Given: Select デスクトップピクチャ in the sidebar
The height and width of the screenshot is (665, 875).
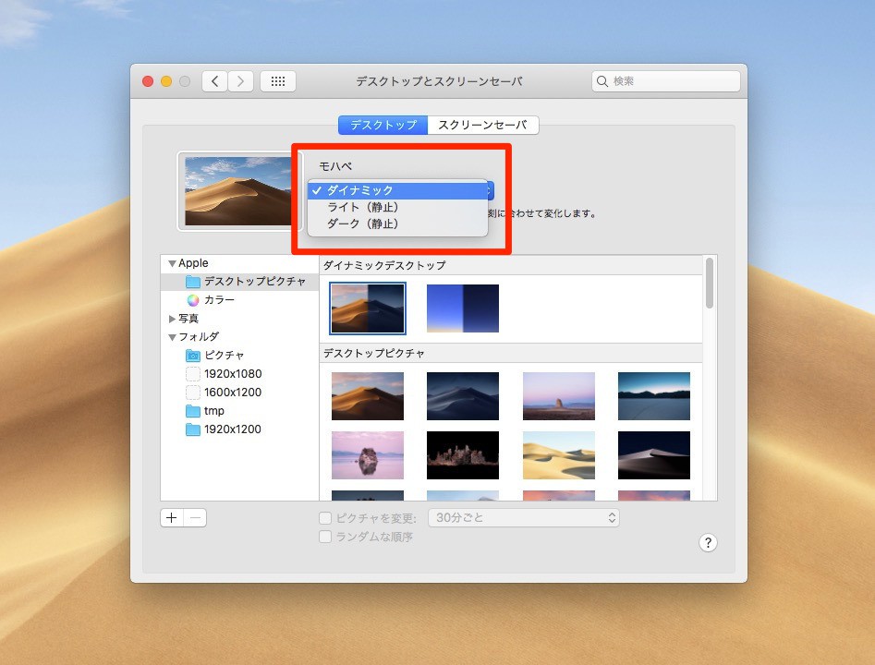Looking at the screenshot, I should 239,282.
